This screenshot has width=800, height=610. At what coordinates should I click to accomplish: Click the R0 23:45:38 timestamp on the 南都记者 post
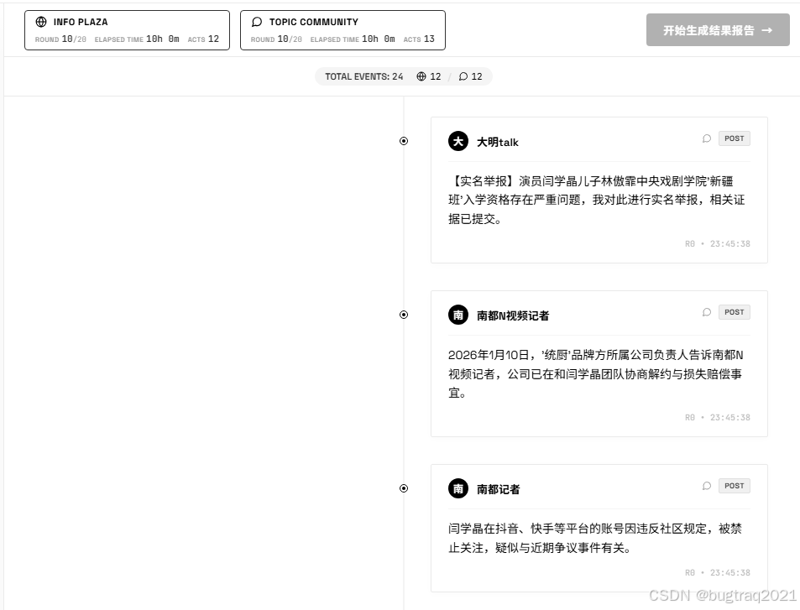(x=718, y=573)
